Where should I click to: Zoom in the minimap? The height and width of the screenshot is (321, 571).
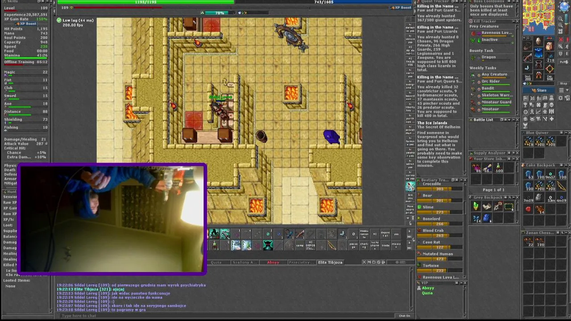pyautogui.click(x=561, y=25)
